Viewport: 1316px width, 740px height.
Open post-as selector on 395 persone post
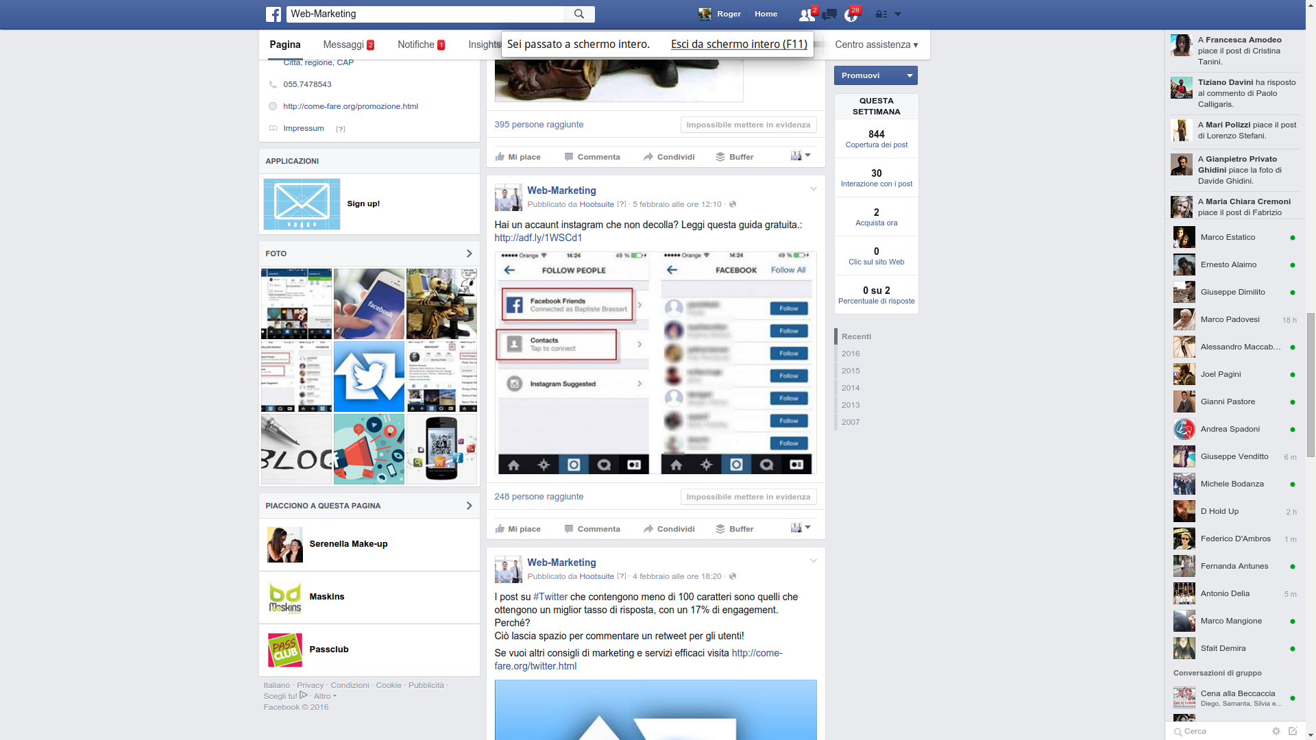pos(801,156)
